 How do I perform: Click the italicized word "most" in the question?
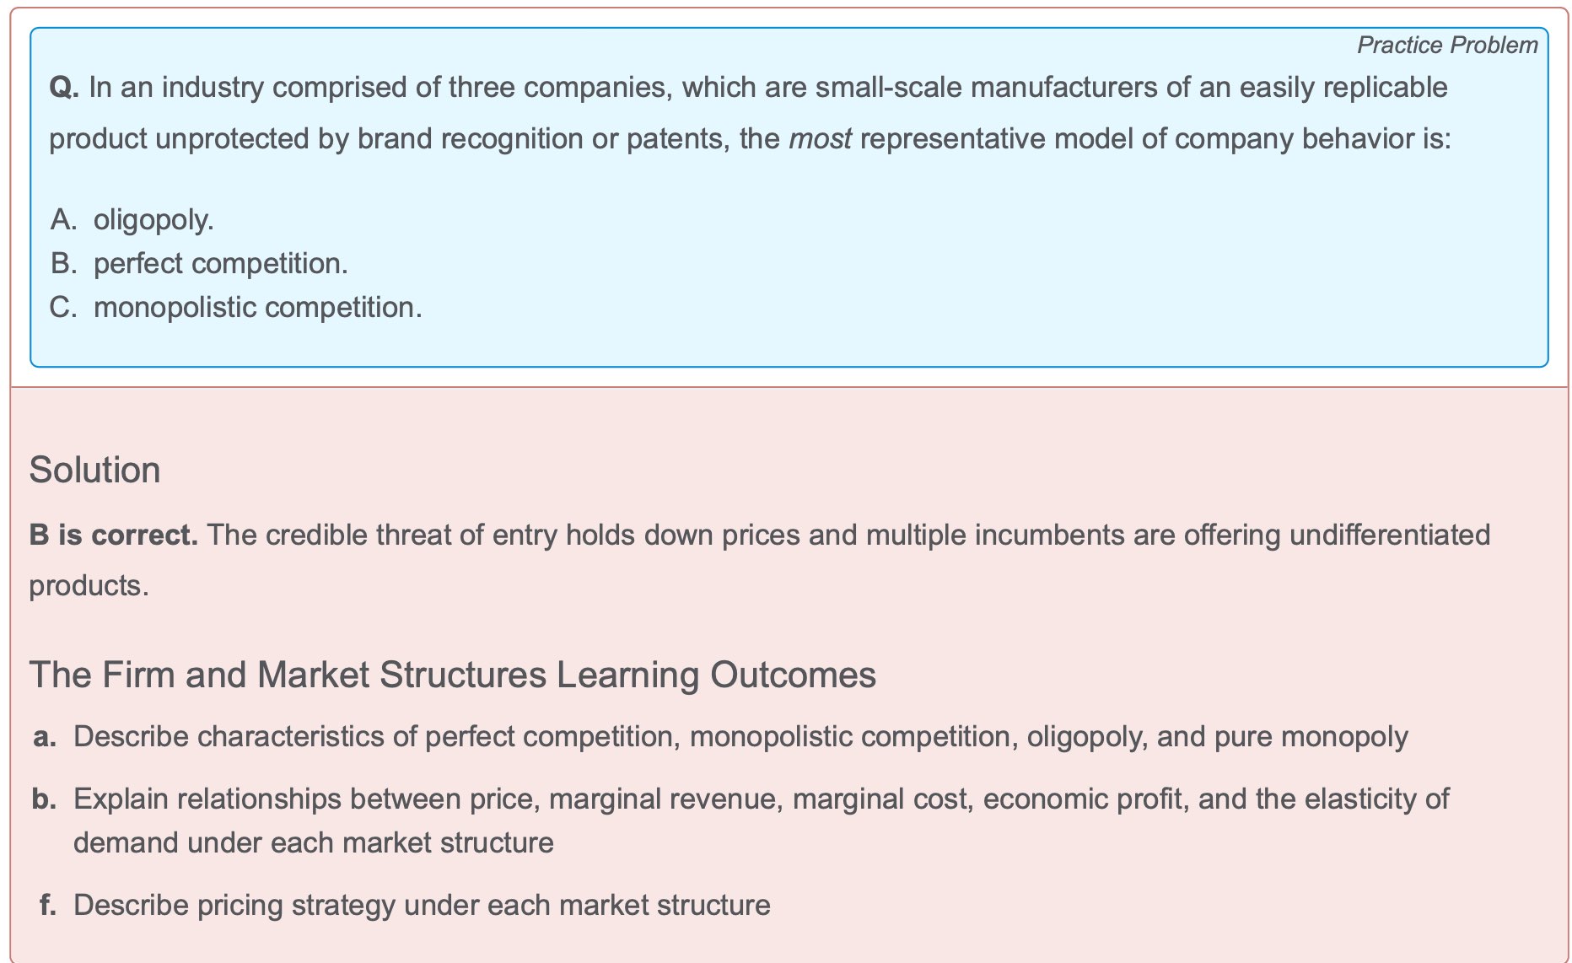(x=819, y=138)
